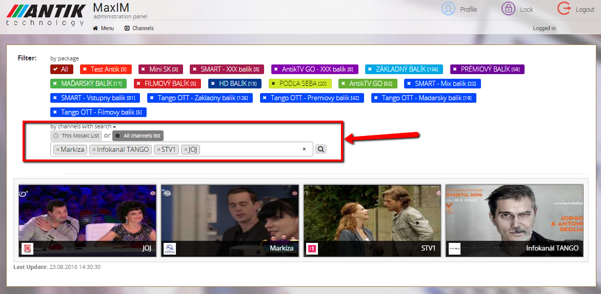This screenshot has height=294, width=601.
Task: Open the JOJ channel thumbnail
Action: click(87, 220)
